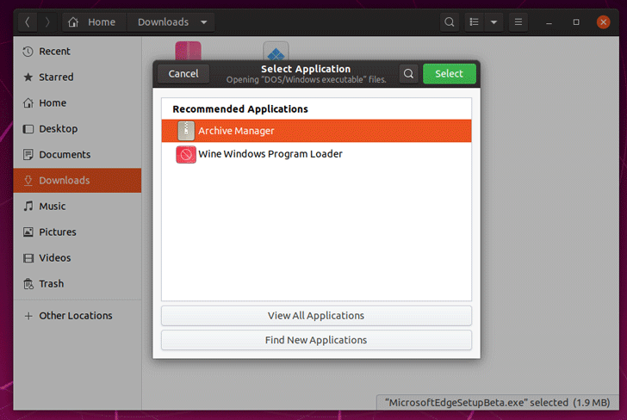Click the Wine program loader icon
627x420 pixels.
(x=186, y=155)
